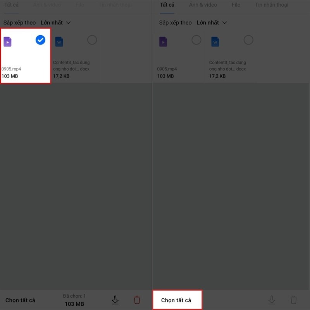Image resolution: width=310 pixels, height=310 pixels.
Task: Select the docx file circle in left panel
Action: tap(92, 40)
